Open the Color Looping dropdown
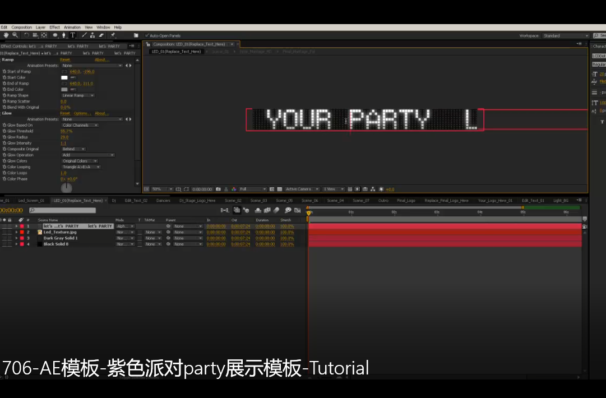Image resolution: width=606 pixels, height=398 pixels. point(81,167)
